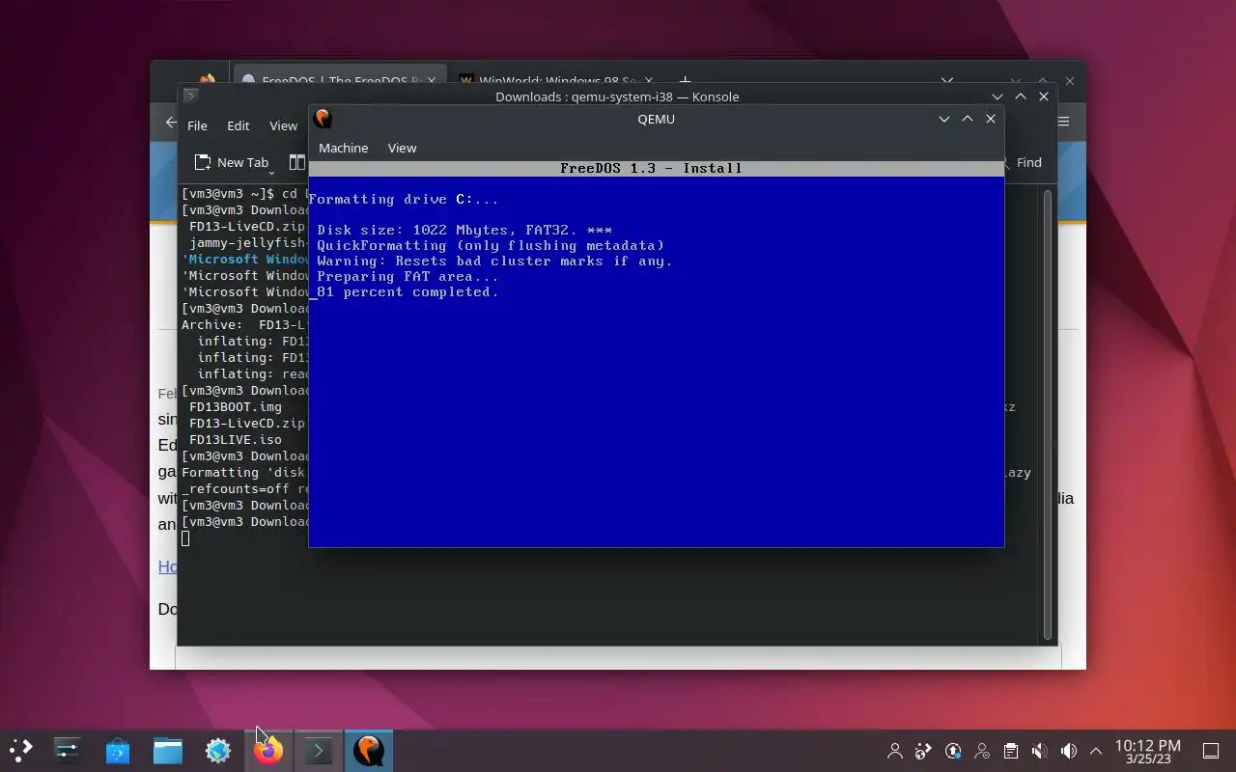Click the Konsole vertical scrollbar
Screen dimensions: 1236x772
click(1048, 415)
